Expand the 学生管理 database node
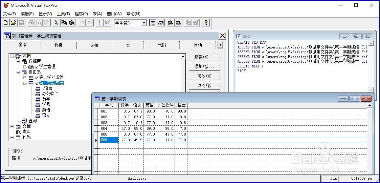This screenshot has width=380, height=183. point(25,67)
